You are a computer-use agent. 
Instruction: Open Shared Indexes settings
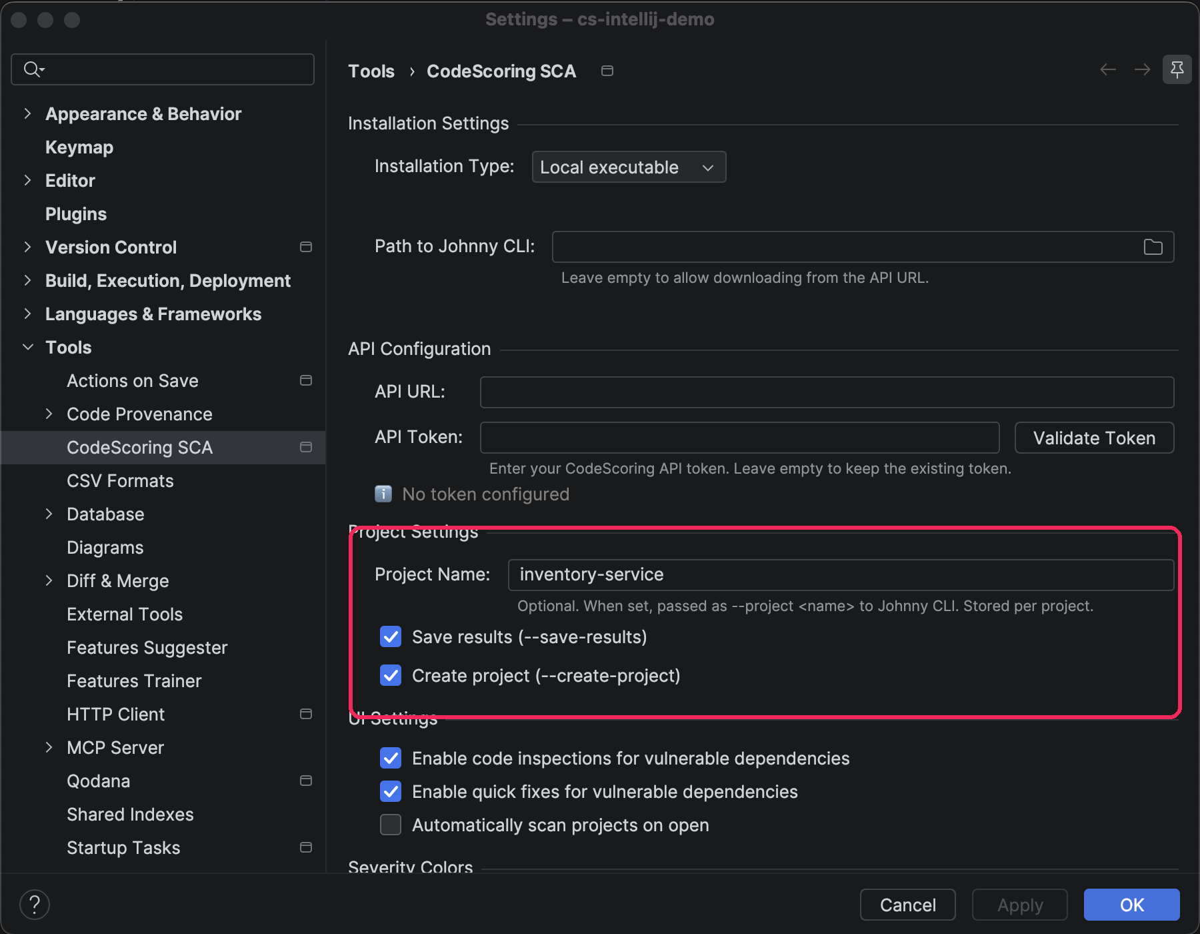130,814
